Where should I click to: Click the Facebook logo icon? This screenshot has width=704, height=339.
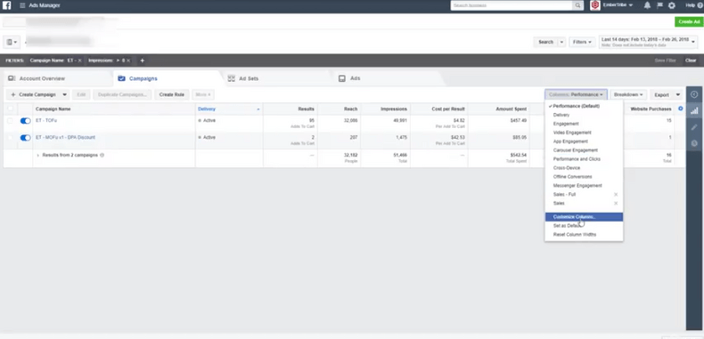coord(6,5)
